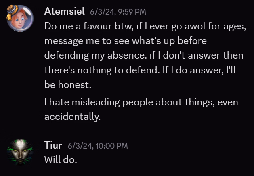Click the avatar decoration on Atemsiel's picture
Viewport: 254px width, 176px height.
click(12, 12)
